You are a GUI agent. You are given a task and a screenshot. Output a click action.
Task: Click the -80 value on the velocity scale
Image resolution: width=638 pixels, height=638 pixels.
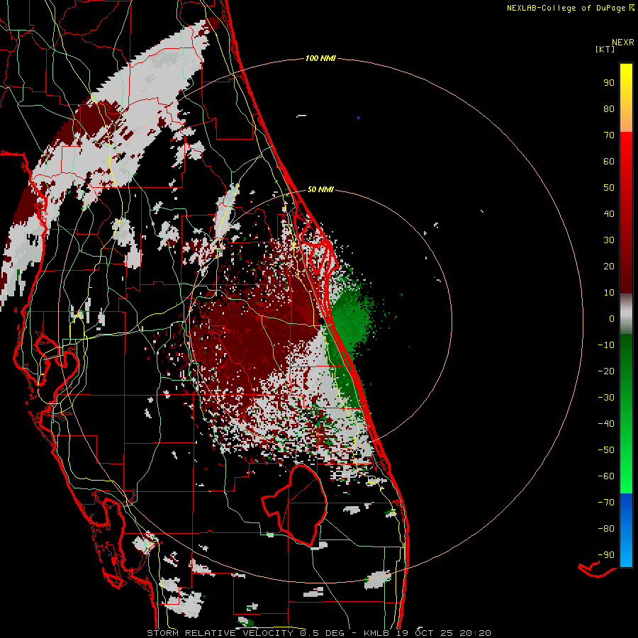coord(606,529)
